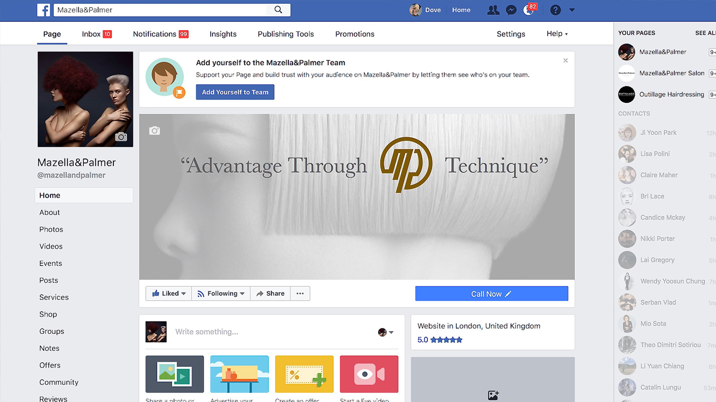Click Bri Lace contact avatar
This screenshot has height=402, width=716.
[627, 197]
